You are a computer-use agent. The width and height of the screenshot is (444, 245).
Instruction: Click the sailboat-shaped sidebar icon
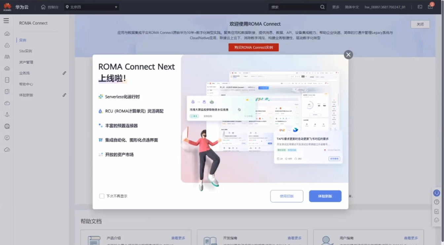tap(7, 115)
